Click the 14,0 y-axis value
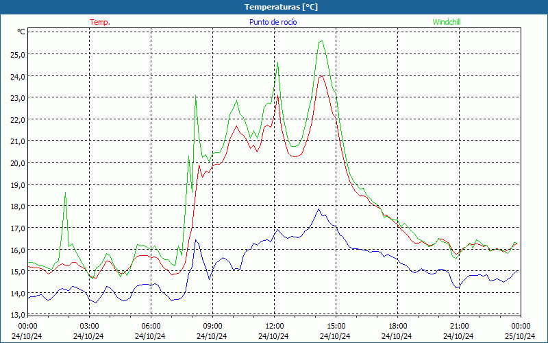Screen dimensions: 548x343 coord(18,294)
